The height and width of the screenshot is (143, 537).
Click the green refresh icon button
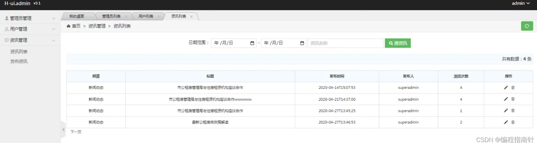point(527,26)
